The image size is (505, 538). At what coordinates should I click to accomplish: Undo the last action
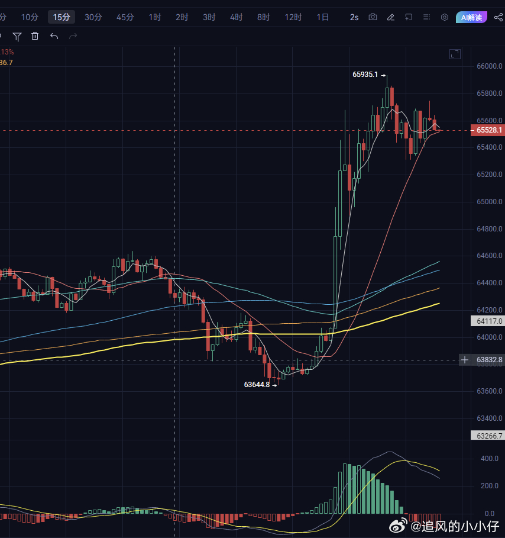54,36
